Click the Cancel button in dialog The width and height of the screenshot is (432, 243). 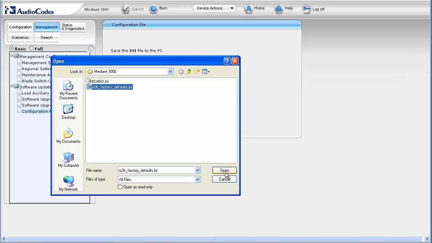(x=224, y=179)
